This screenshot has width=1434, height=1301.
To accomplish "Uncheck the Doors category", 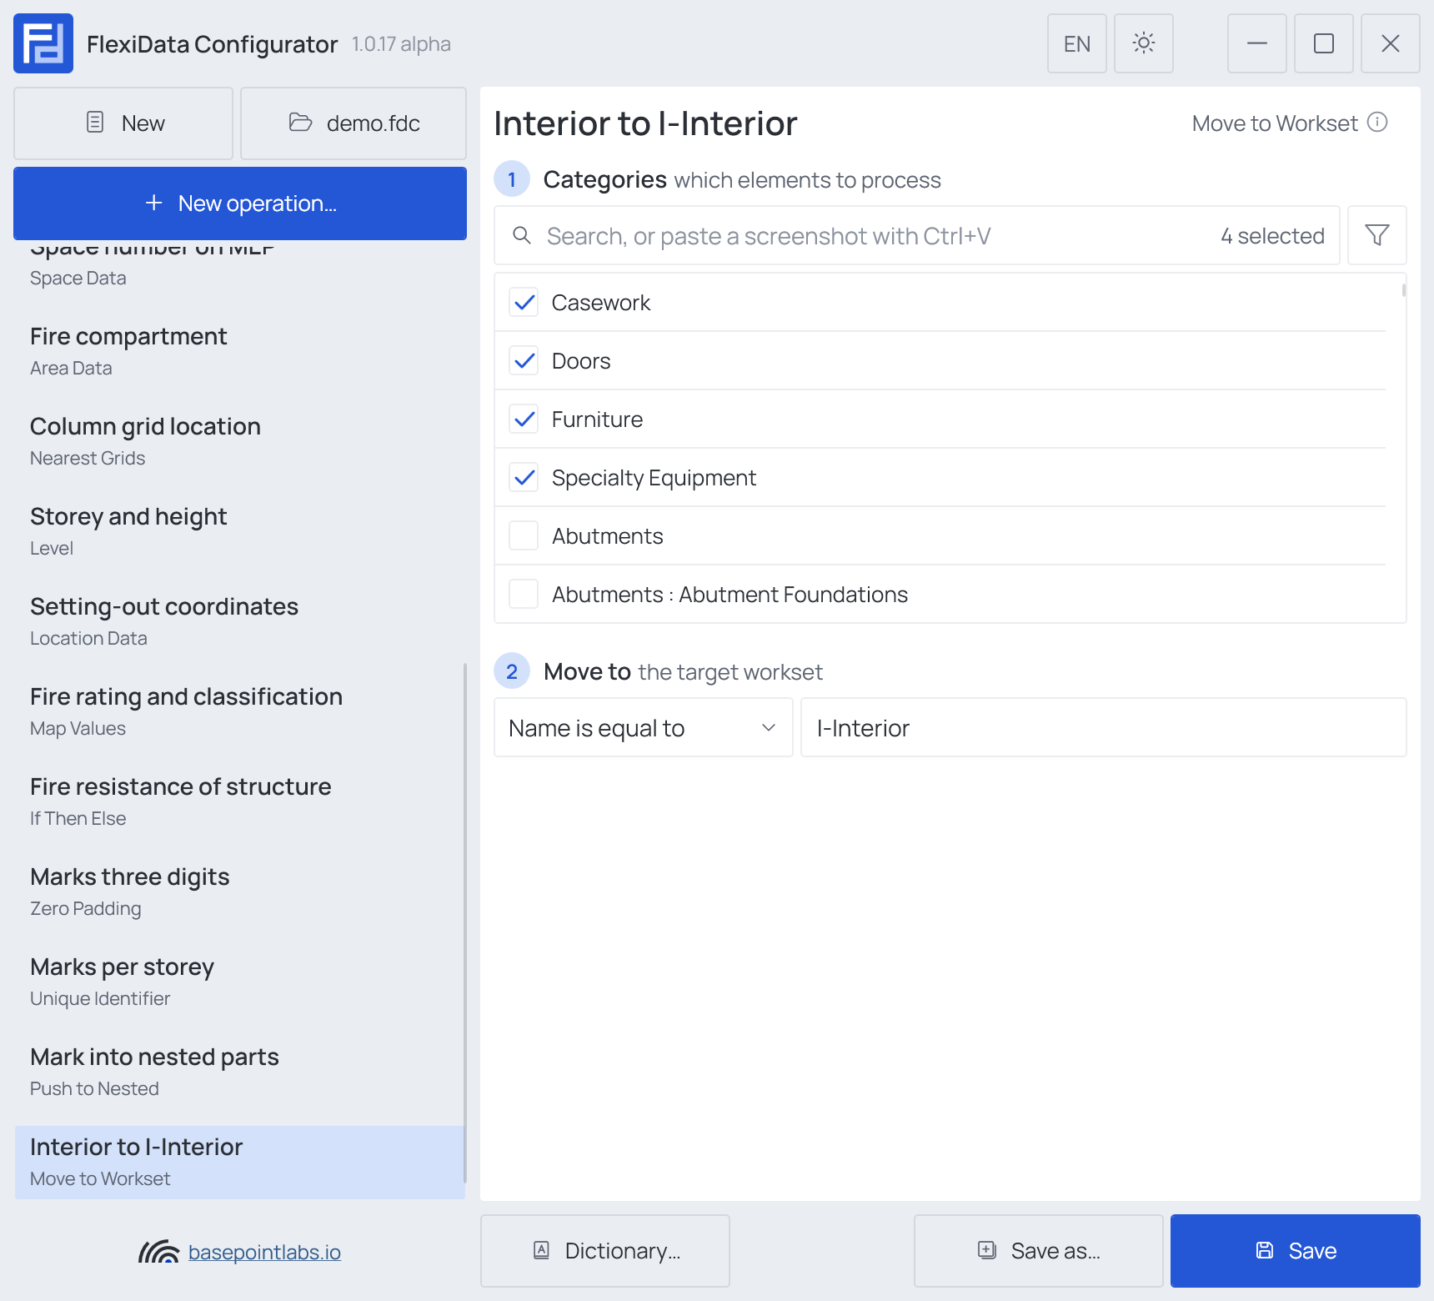I will pos(524,360).
